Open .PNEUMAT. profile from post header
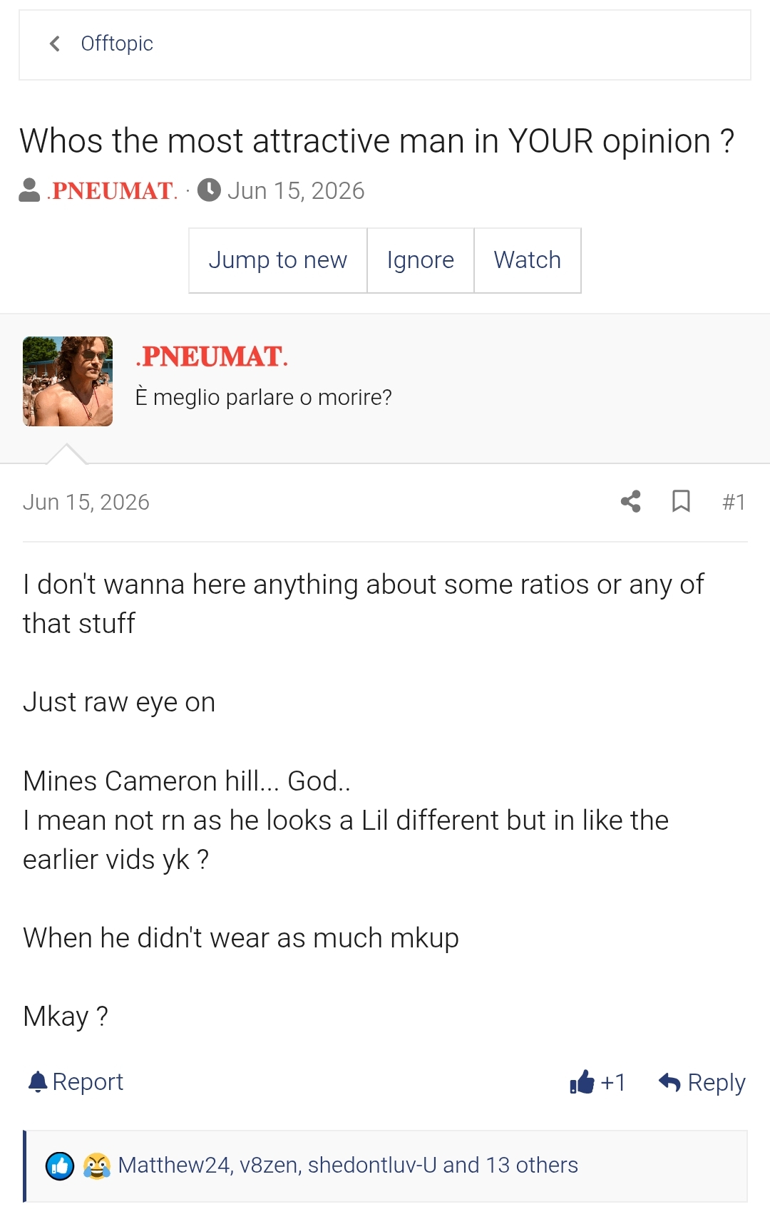The image size is (770, 1219). (212, 356)
